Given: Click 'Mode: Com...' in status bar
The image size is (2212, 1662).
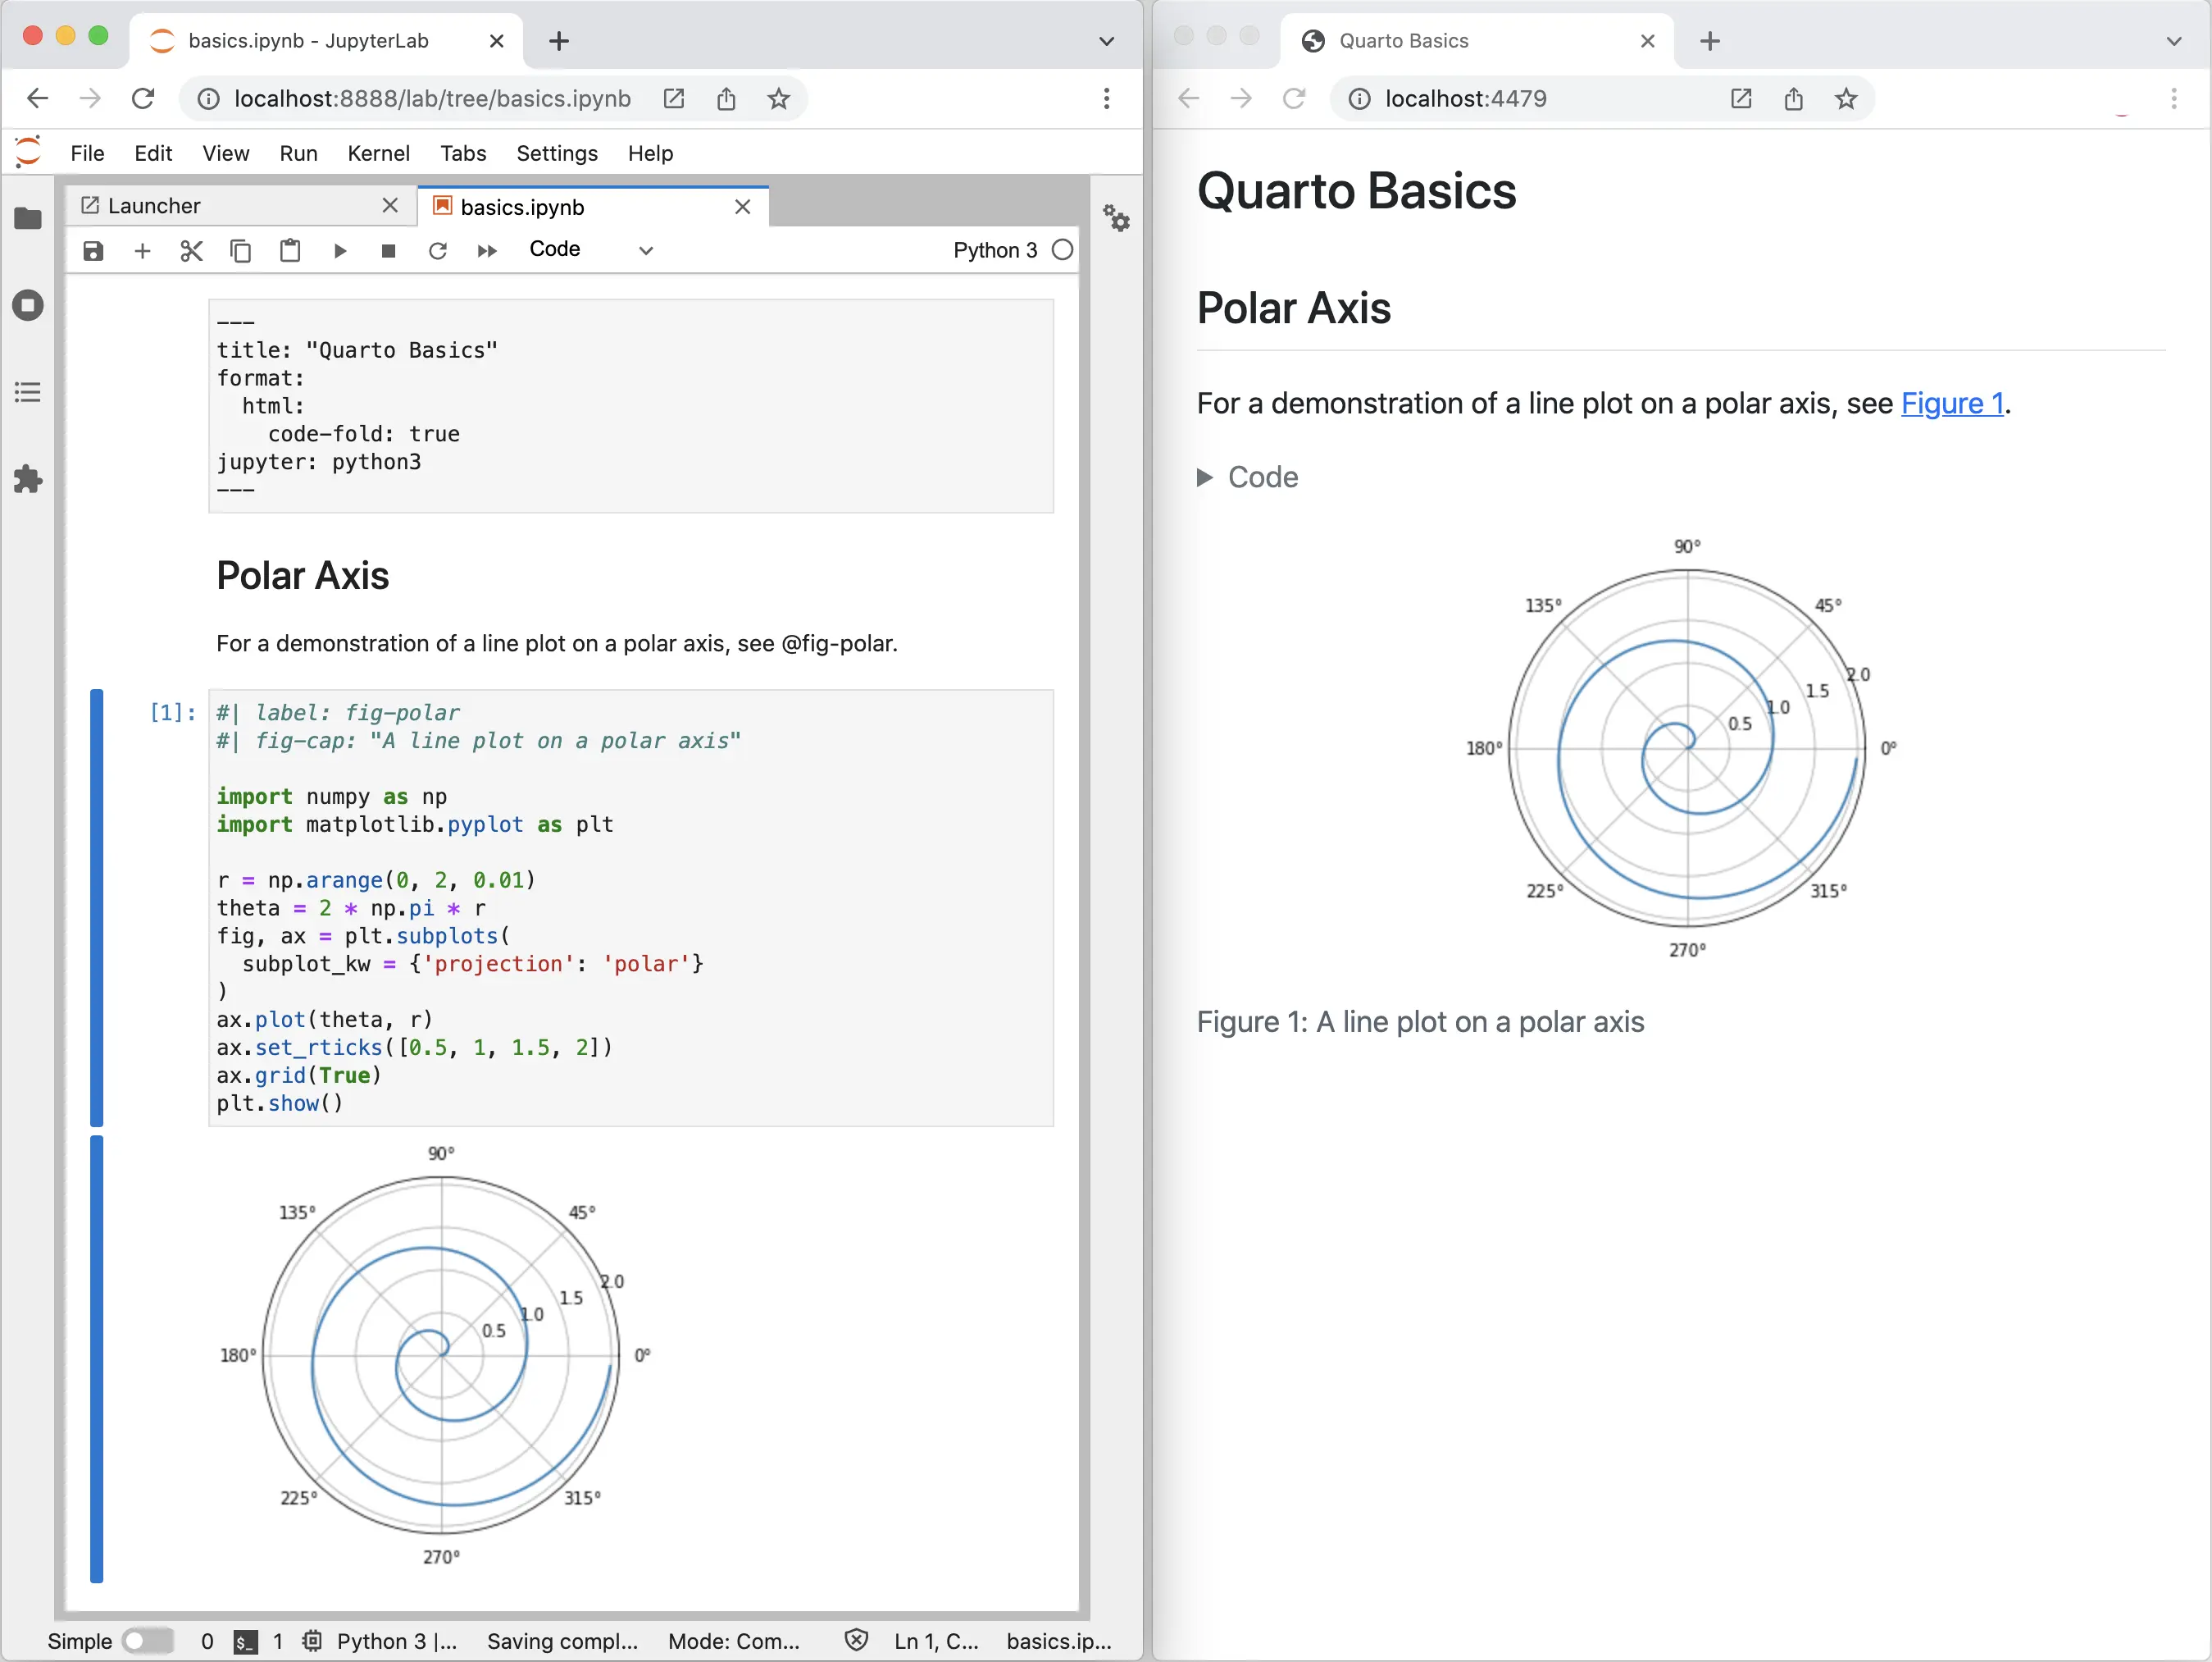Looking at the screenshot, I should [733, 1641].
